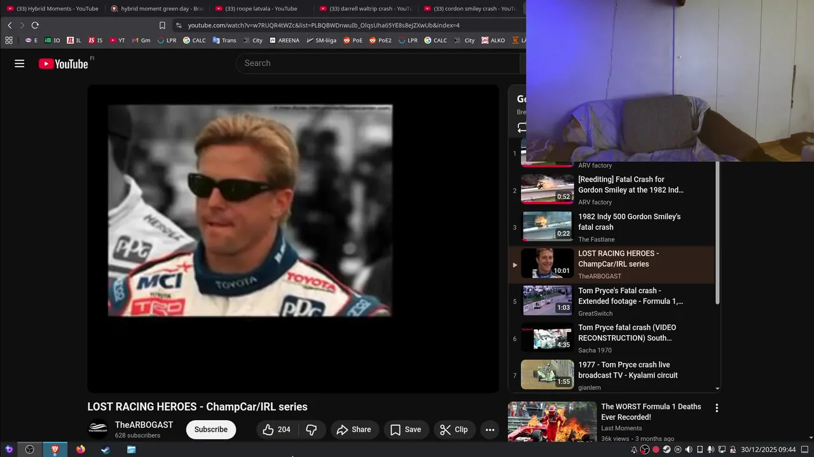Click the video player area

[293, 239]
